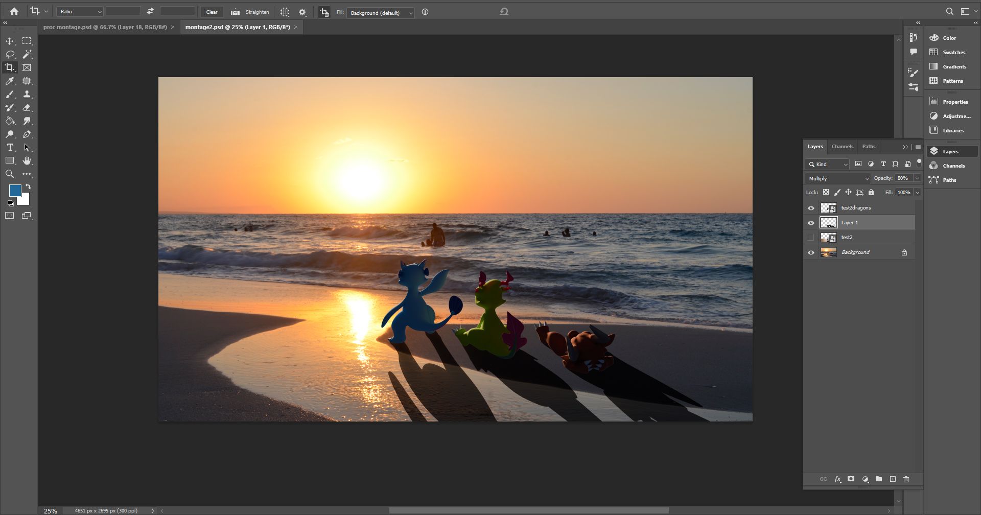Open additional crop settings gear

click(302, 12)
